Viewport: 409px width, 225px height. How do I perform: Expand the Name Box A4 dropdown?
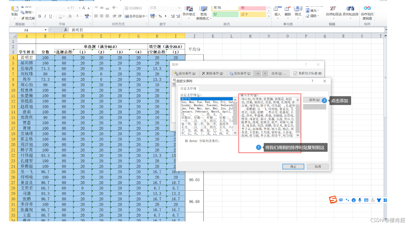pyautogui.click(x=46, y=30)
